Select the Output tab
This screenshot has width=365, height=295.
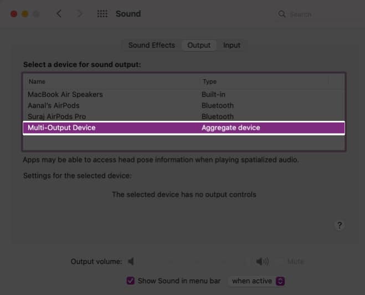199,45
